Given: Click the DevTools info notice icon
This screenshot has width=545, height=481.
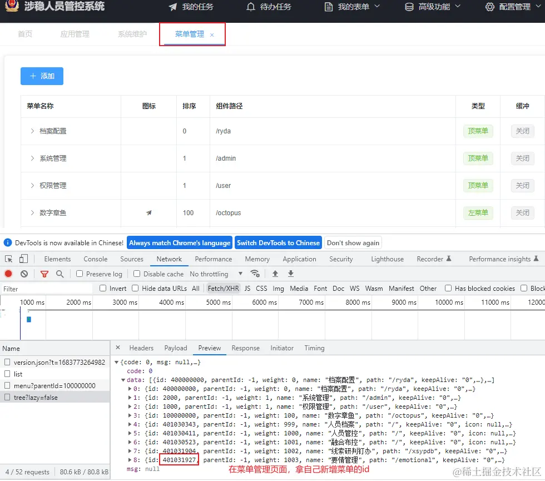Looking at the screenshot, I should point(8,242).
